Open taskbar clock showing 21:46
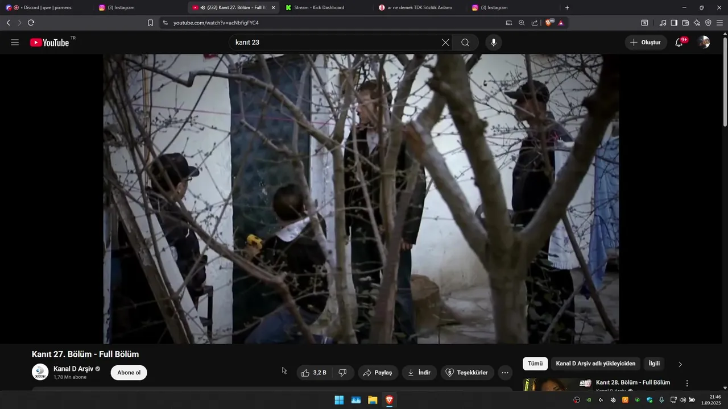 point(712,400)
